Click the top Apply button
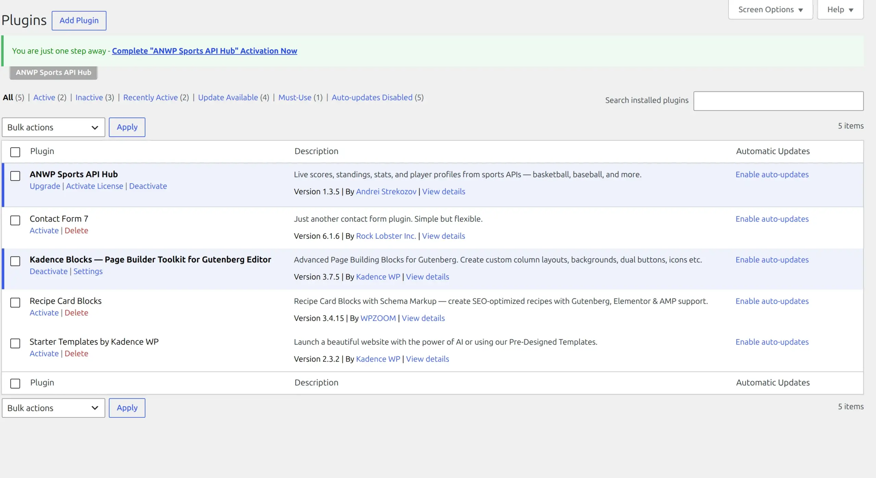 click(x=127, y=127)
